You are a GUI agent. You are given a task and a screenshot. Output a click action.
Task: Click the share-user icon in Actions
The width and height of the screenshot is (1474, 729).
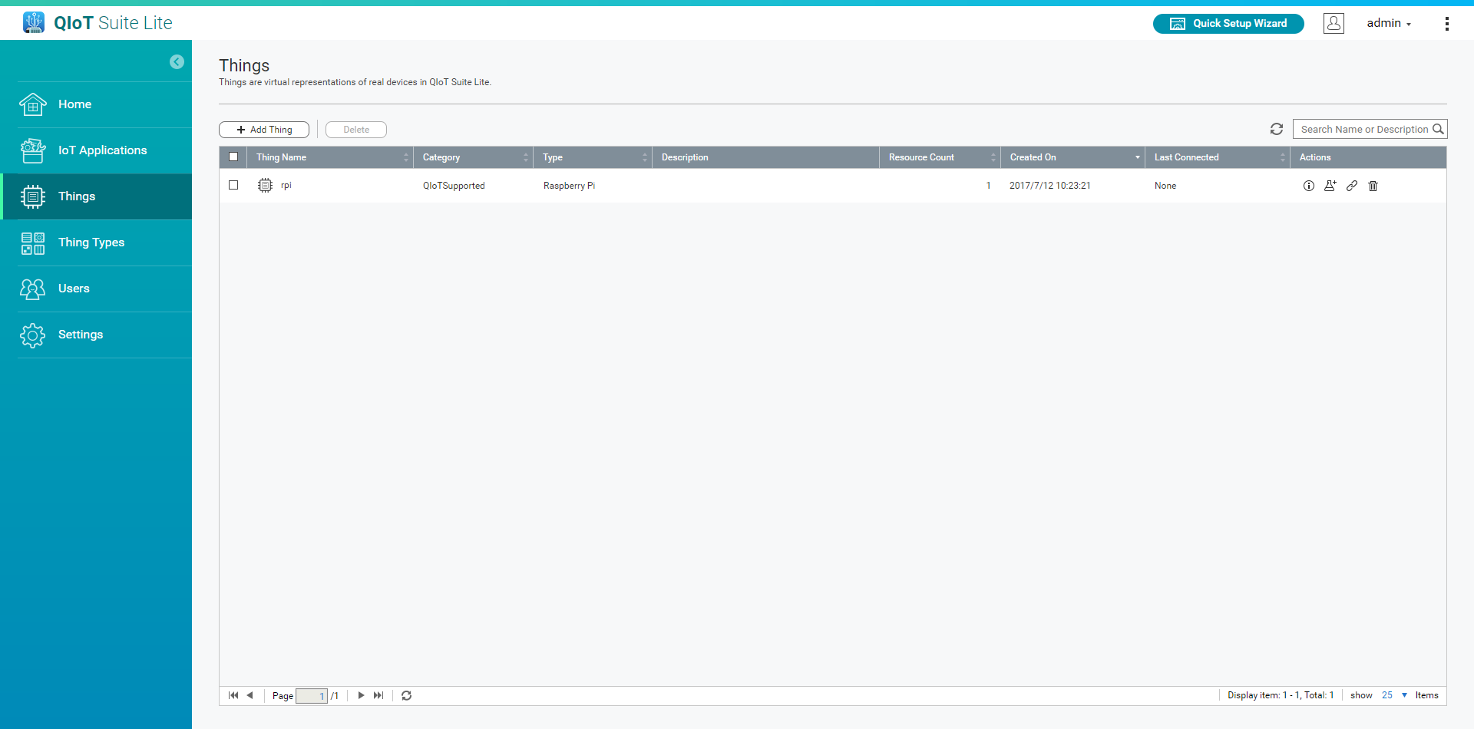pos(1330,186)
